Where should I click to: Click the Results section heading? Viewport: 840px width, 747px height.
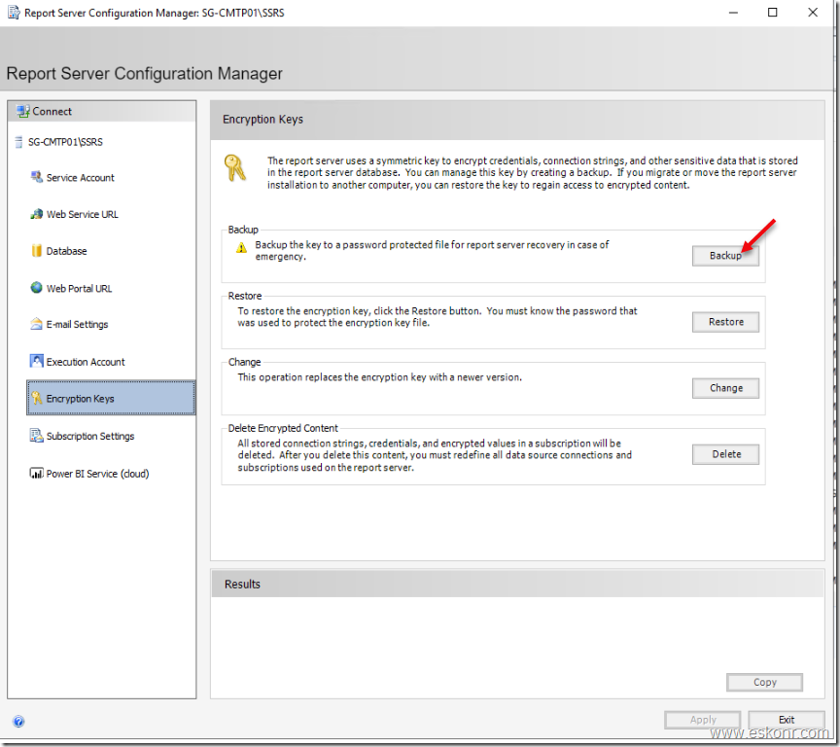(242, 585)
